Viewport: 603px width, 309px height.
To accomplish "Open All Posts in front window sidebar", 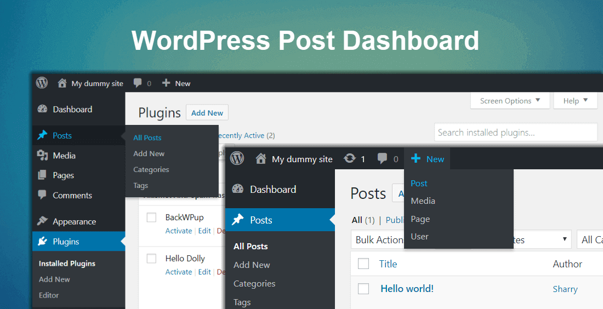I will click(x=251, y=247).
